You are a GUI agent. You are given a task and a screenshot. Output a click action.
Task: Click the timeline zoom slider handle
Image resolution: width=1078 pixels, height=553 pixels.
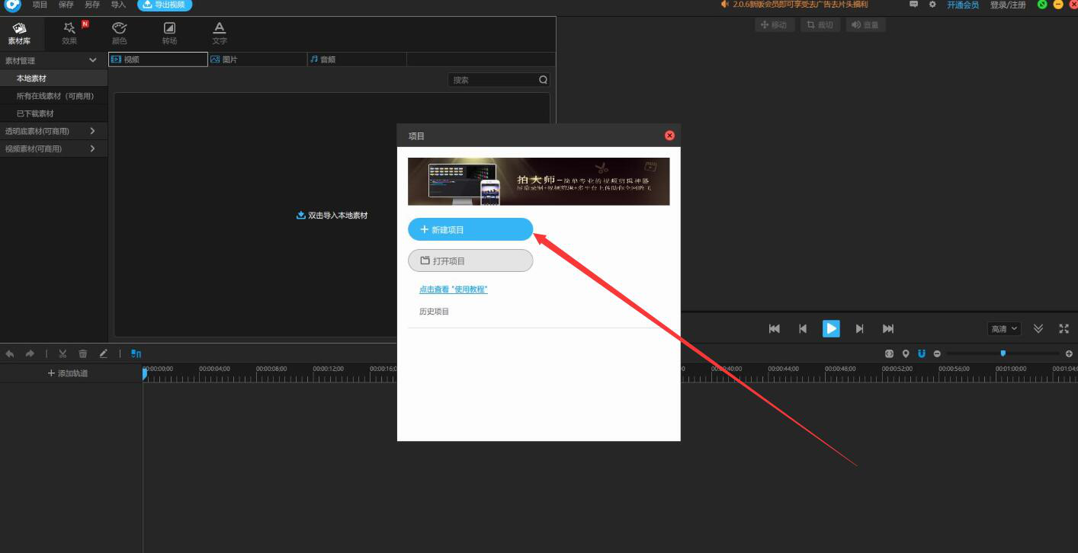click(x=1003, y=353)
